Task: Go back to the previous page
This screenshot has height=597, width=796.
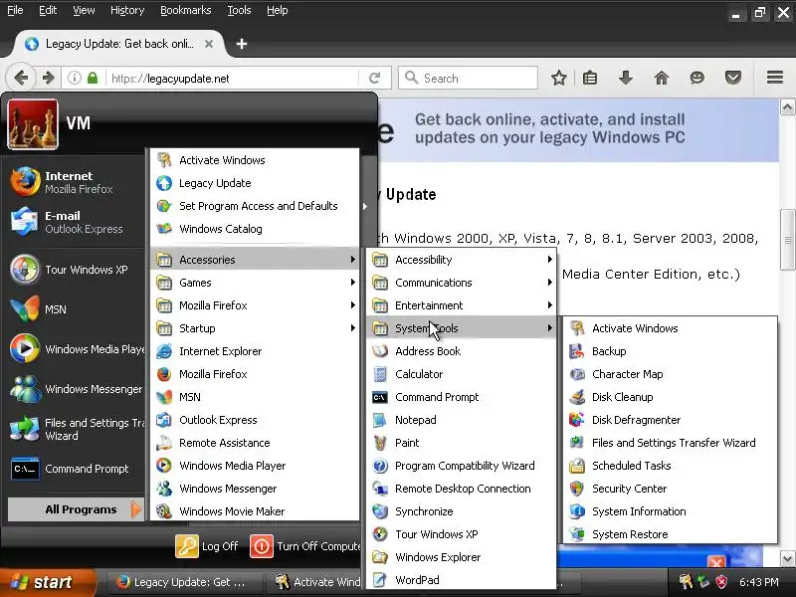Action: click(21, 78)
